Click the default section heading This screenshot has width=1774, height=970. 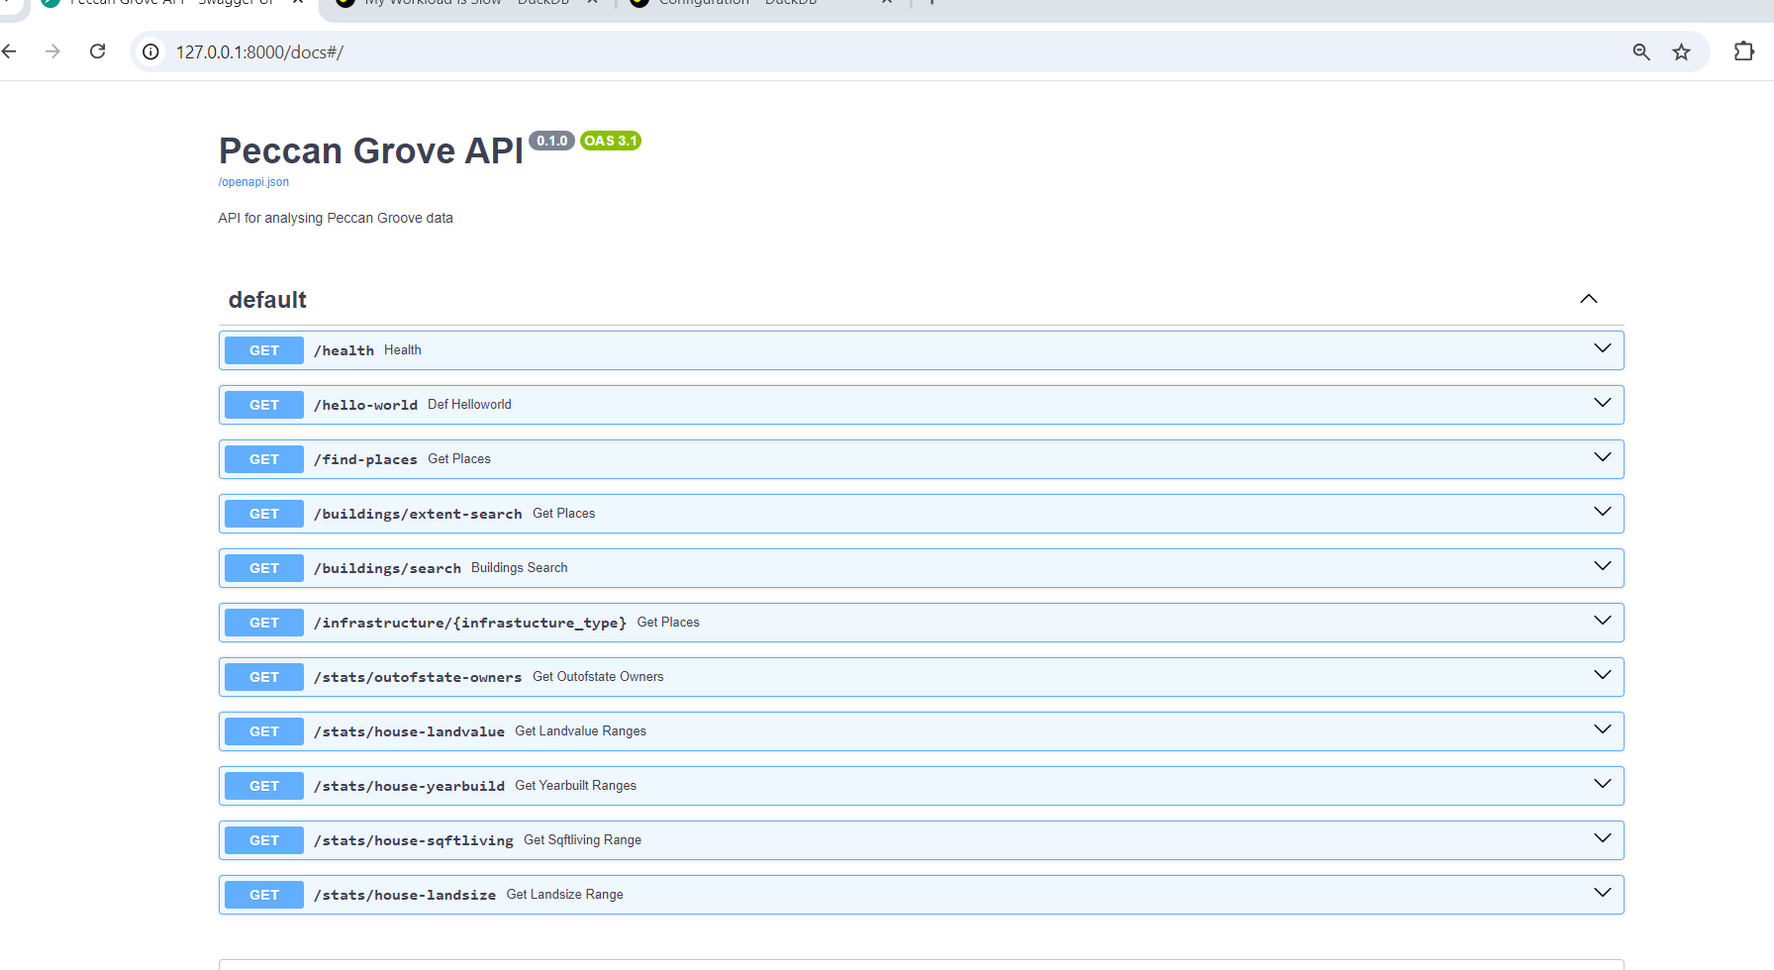(x=267, y=300)
